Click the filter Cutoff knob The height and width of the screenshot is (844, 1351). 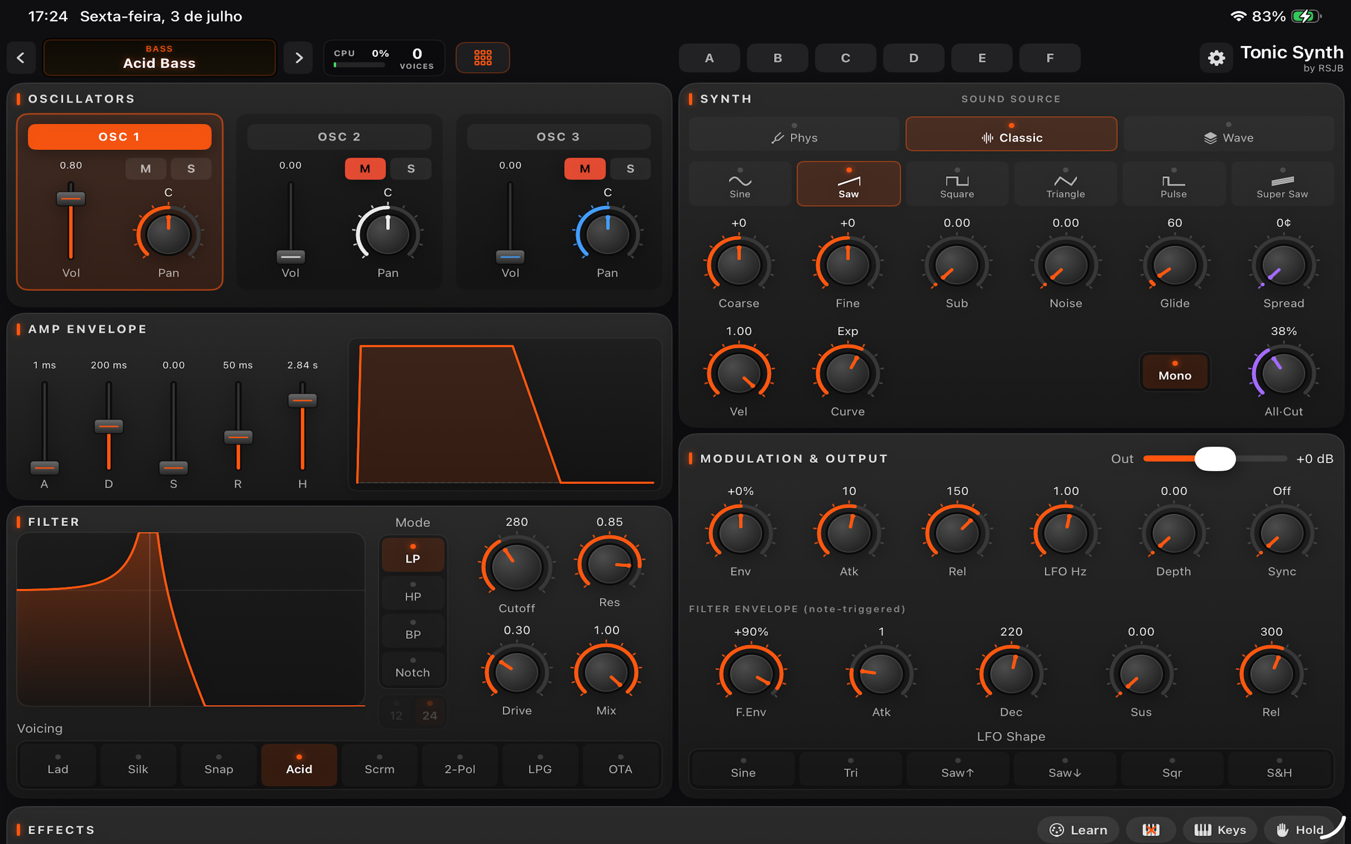click(x=516, y=566)
